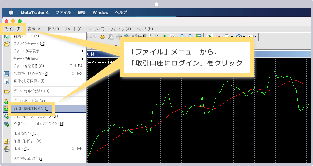The image size is (313, 166).
Task: Open macOS Window menu
Action: 100,13
